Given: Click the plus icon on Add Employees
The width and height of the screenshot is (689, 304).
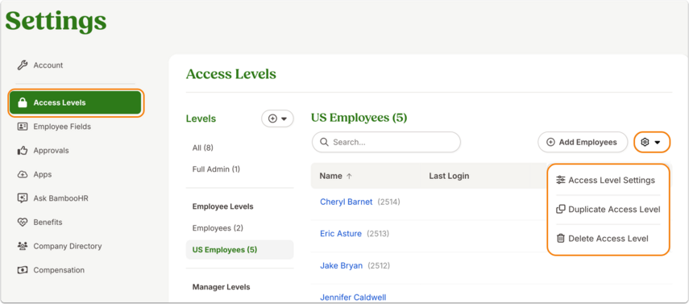Looking at the screenshot, I should click(550, 142).
